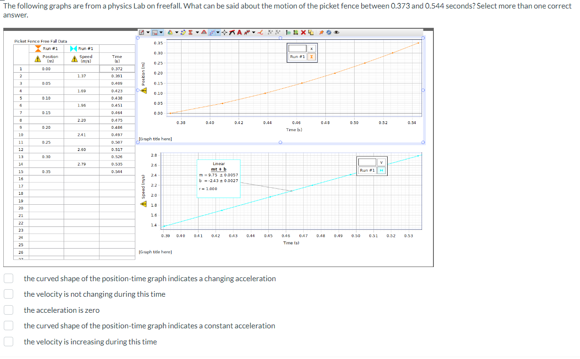Click the Run #1 label in the position graph legend

[x=298, y=57]
